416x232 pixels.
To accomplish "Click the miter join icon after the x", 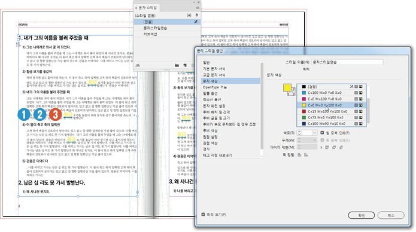I will [x=327, y=147].
